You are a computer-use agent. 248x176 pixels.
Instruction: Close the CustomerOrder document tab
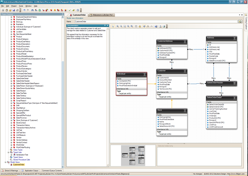point(242,15)
